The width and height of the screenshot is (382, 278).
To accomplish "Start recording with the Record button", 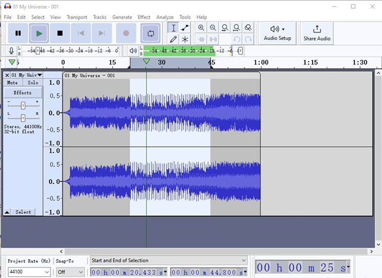I will (x=126, y=33).
